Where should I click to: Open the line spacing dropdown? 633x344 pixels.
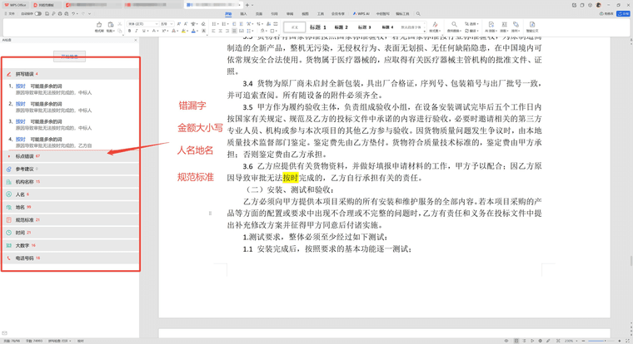coord(251,31)
